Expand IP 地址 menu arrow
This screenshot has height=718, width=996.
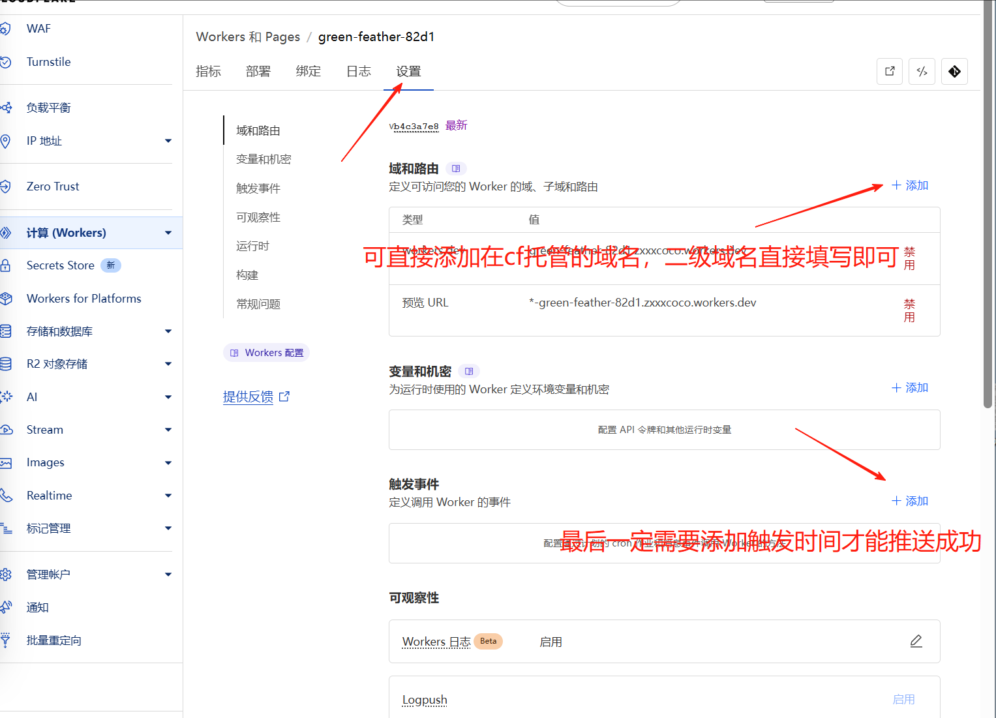[x=168, y=141]
